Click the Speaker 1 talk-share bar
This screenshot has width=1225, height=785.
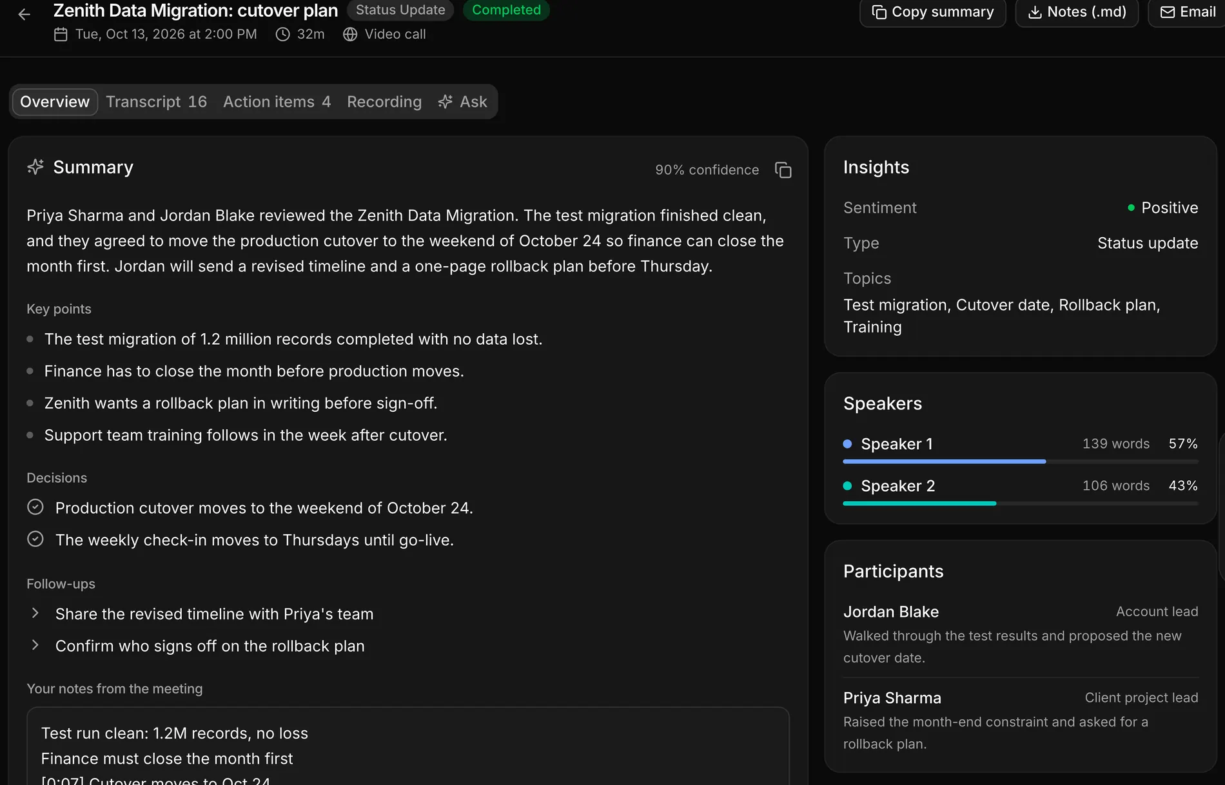coord(1021,461)
